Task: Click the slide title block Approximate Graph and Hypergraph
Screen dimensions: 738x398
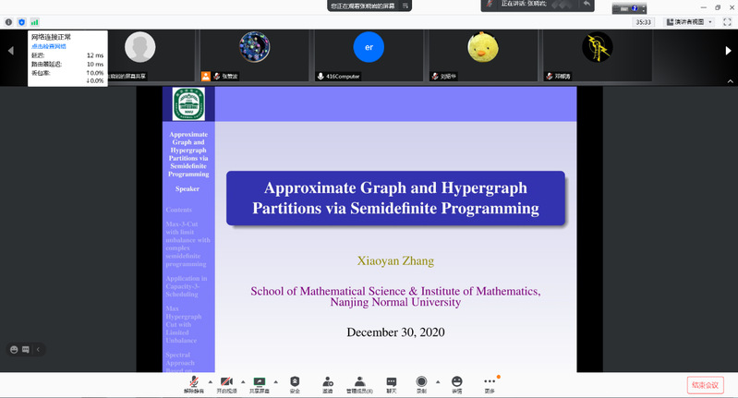Action: click(x=395, y=198)
